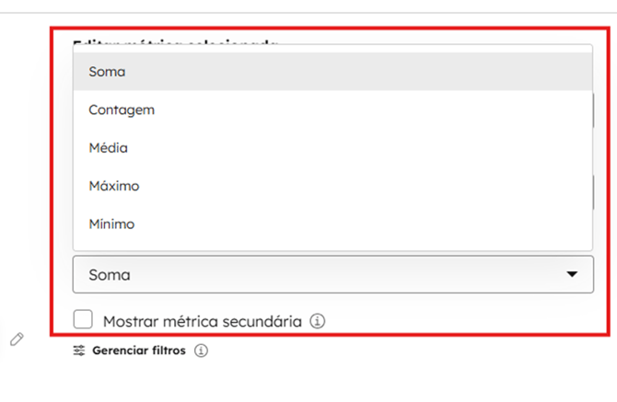Viewport: 617px width, 402px height.
Task: Collapse the Soma aggregation combo box
Action: click(x=332, y=274)
